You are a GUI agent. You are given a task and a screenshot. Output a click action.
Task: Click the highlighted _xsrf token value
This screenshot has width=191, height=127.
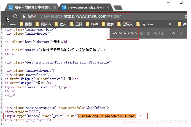(x=107, y=116)
